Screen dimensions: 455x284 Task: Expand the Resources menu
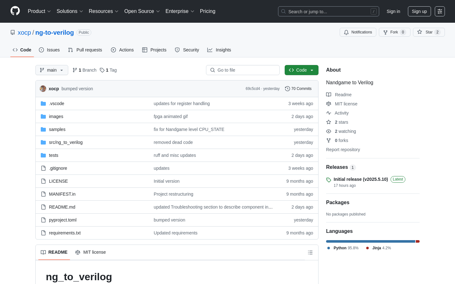click(x=104, y=11)
